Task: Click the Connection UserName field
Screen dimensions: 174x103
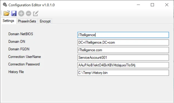Action: [x=123, y=58]
